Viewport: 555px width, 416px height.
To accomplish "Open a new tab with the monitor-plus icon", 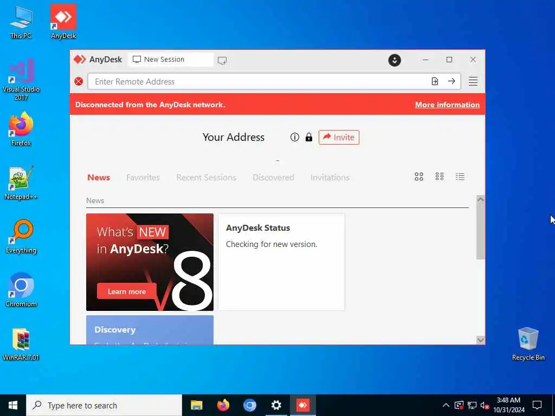I will (x=222, y=61).
